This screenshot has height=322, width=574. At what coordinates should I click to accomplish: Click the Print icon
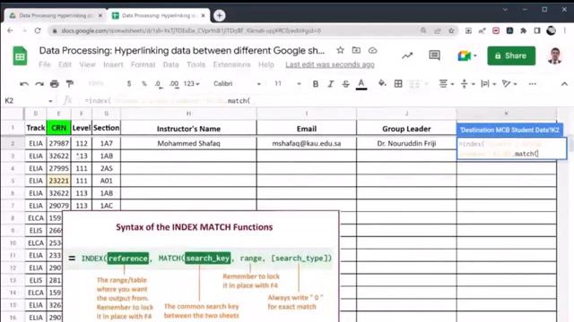click(x=55, y=84)
